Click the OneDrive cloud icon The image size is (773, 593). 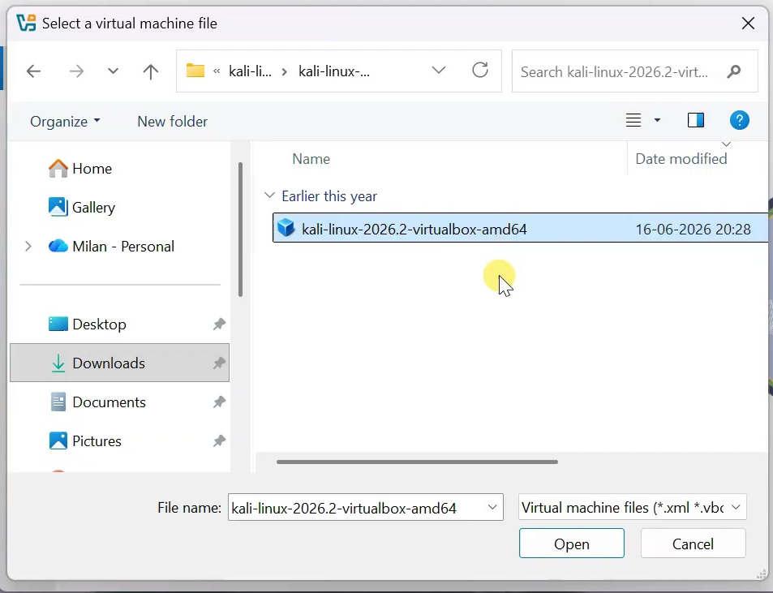[x=58, y=246]
